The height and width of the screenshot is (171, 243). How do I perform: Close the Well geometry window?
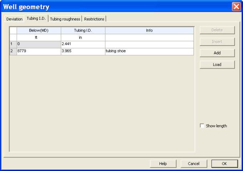point(236,7)
